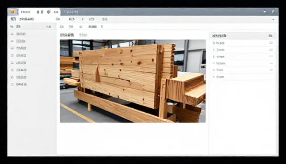The width and height of the screenshot is (286, 164).
Task: Open the lumber stack photo in the content area
Action: point(133,81)
